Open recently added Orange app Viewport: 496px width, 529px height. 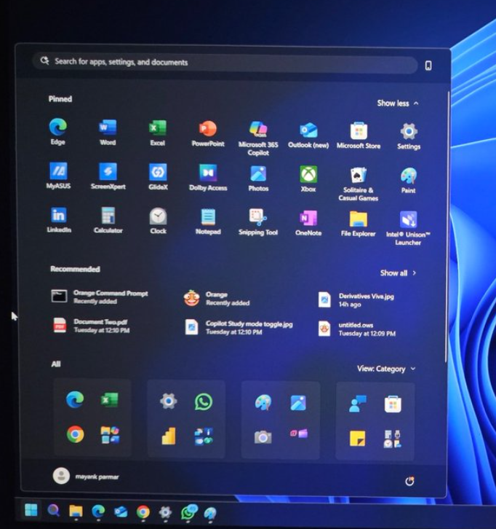(217, 299)
